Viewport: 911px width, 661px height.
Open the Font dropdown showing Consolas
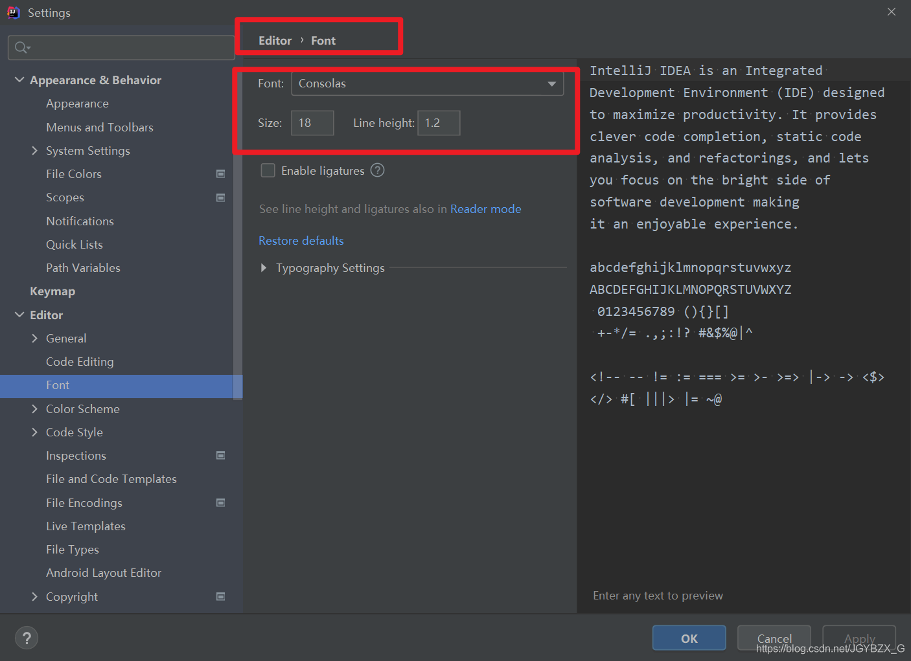pyautogui.click(x=428, y=84)
